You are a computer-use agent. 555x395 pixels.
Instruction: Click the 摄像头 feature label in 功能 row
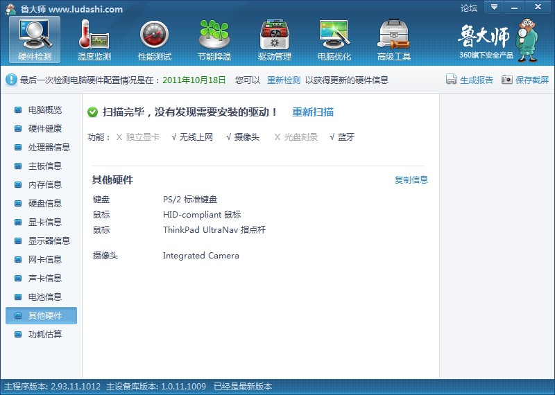click(x=247, y=137)
